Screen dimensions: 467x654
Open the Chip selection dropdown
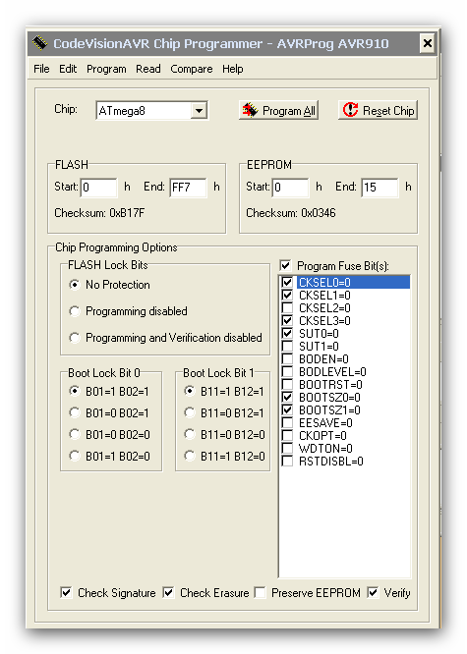(x=200, y=111)
